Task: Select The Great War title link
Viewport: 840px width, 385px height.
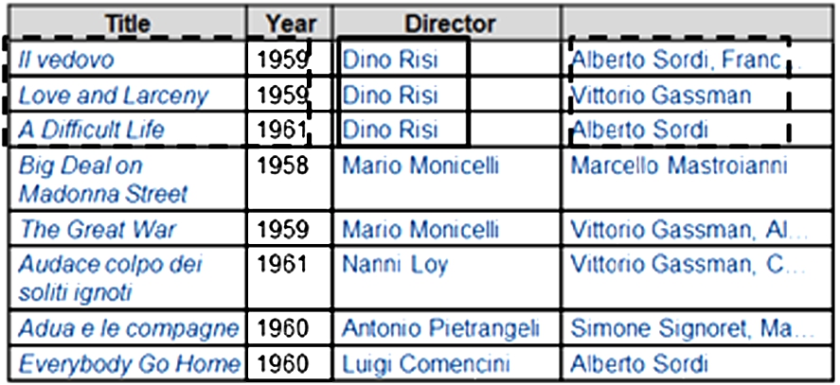Action: coord(98,229)
